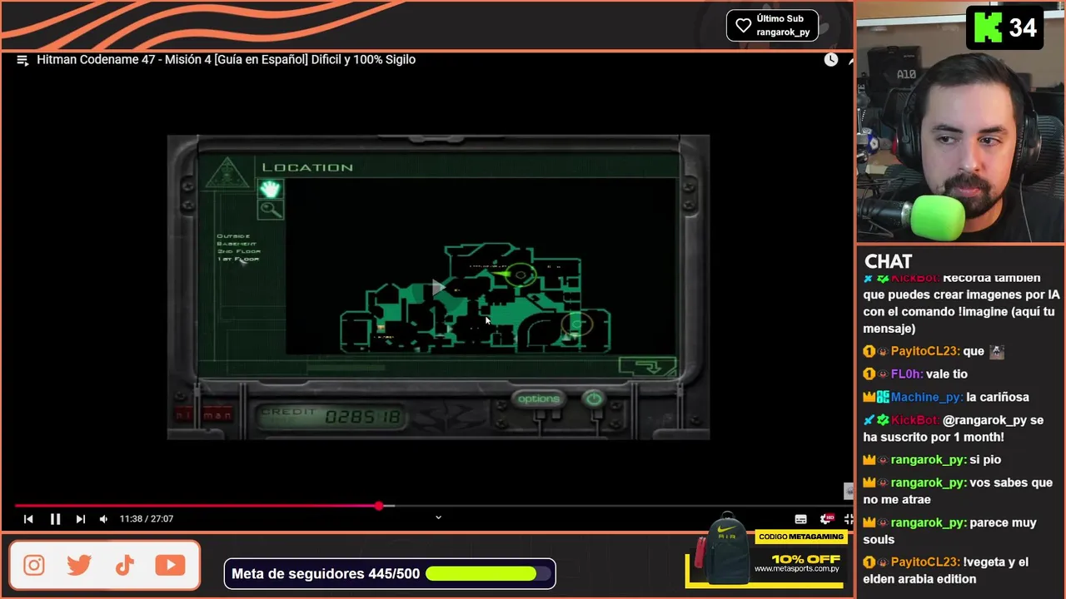Click the options button in game panel
Image resolution: width=1066 pixels, height=599 pixels.
pos(538,399)
